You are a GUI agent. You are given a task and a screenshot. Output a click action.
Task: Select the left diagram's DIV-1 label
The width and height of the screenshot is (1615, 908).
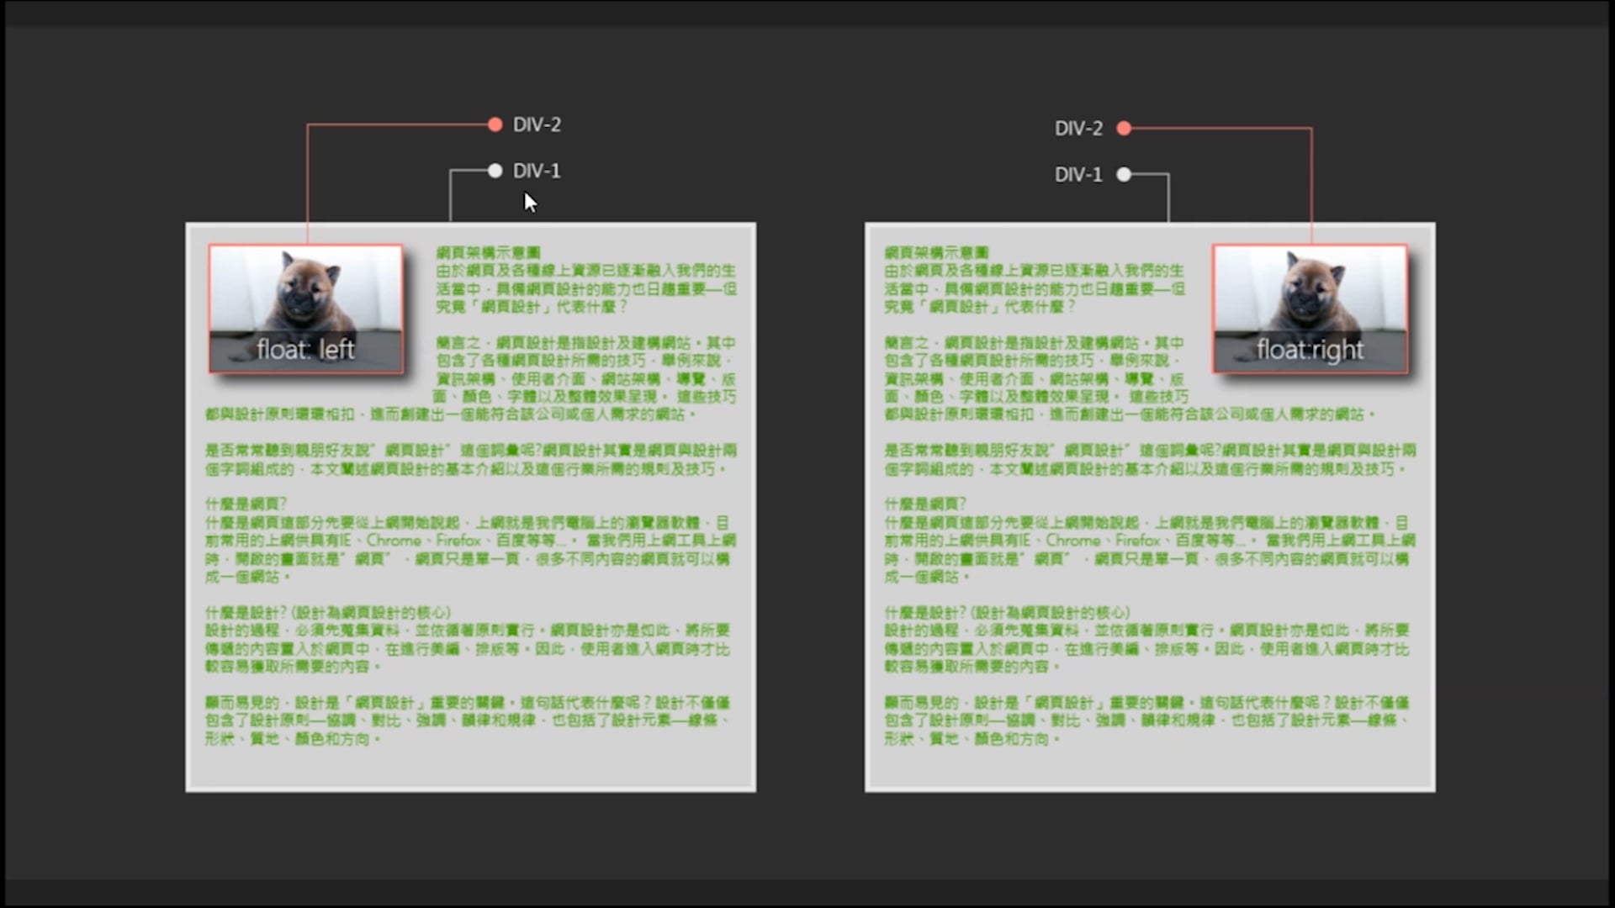pos(537,171)
